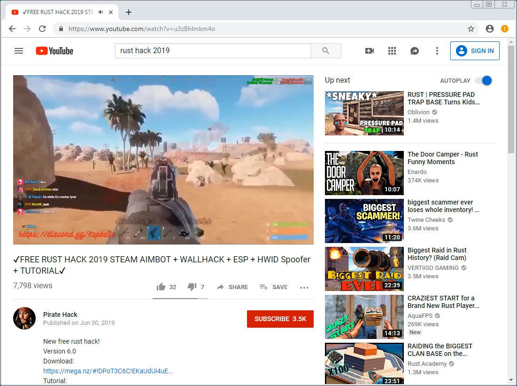The width and height of the screenshot is (517, 386).
Task: Open the mega.nz download link
Action: (108, 371)
